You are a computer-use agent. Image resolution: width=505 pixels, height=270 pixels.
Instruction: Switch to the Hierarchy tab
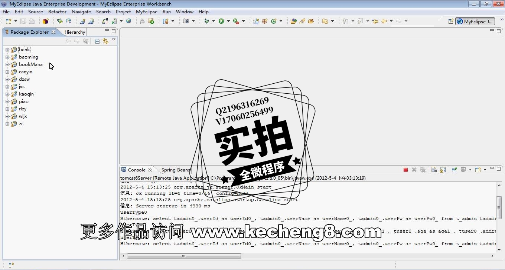click(x=75, y=32)
